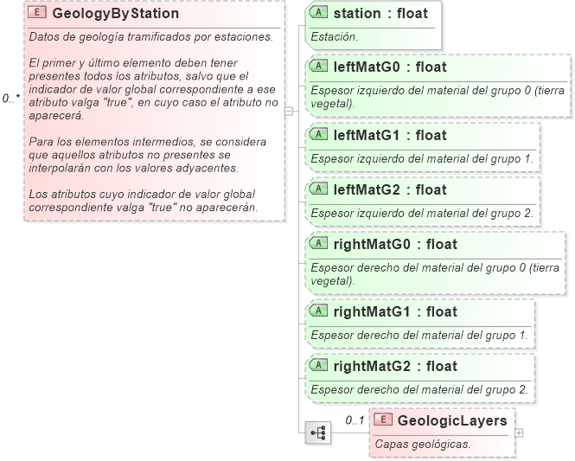Click the 0..* cardinality label
Screen dimensions: 575x461
[x=11, y=99]
